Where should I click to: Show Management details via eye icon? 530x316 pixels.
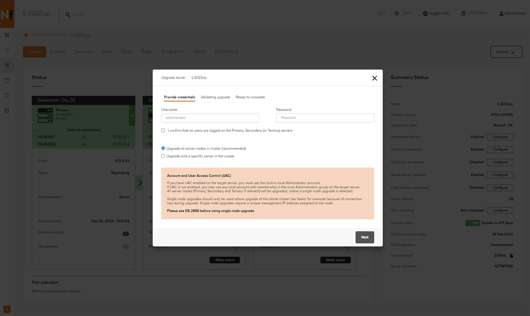pyautogui.click(x=126, y=247)
